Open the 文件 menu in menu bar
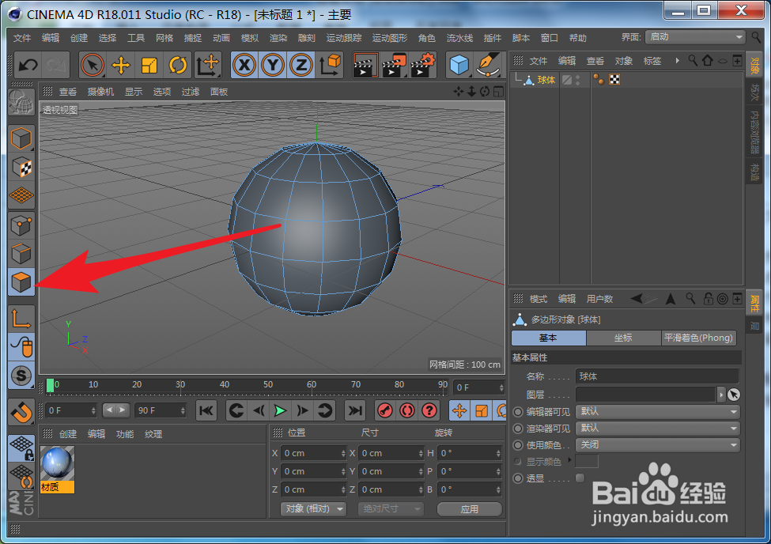 click(21, 38)
